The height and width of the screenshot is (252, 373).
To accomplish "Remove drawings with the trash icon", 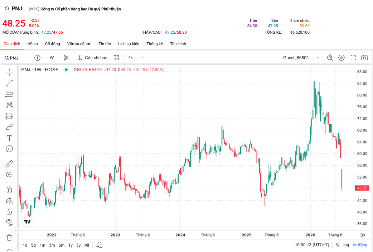I will coord(9,237).
